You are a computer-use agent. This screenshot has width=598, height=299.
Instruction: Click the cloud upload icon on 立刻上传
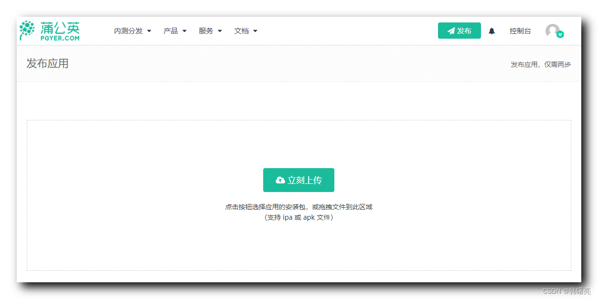(280, 180)
